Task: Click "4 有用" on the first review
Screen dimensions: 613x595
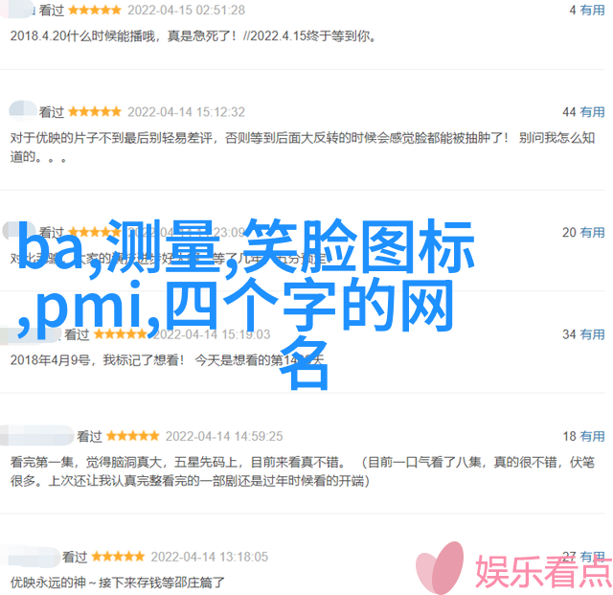Action: point(587,11)
